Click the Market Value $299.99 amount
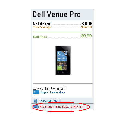This screenshot has width=125, height=122. pyautogui.click(x=86, y=23)
